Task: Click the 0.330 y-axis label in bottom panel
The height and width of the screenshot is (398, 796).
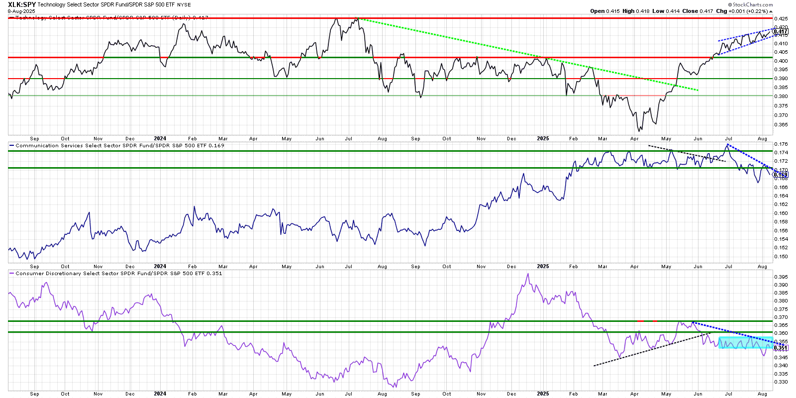Action: 781,382
